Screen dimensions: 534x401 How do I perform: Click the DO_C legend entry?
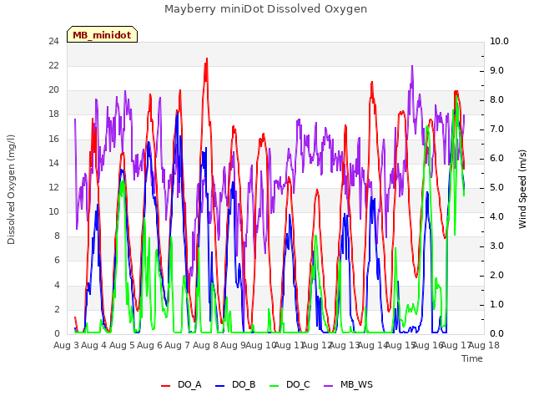[x=290, y=384]
